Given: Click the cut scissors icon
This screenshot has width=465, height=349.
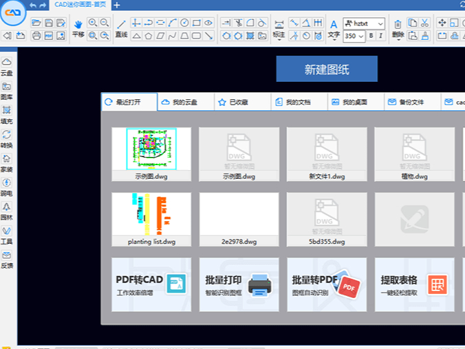Looking at the screenshot, I should (424, 23).
